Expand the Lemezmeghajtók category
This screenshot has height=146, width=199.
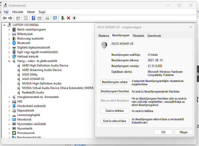(9, 115)
